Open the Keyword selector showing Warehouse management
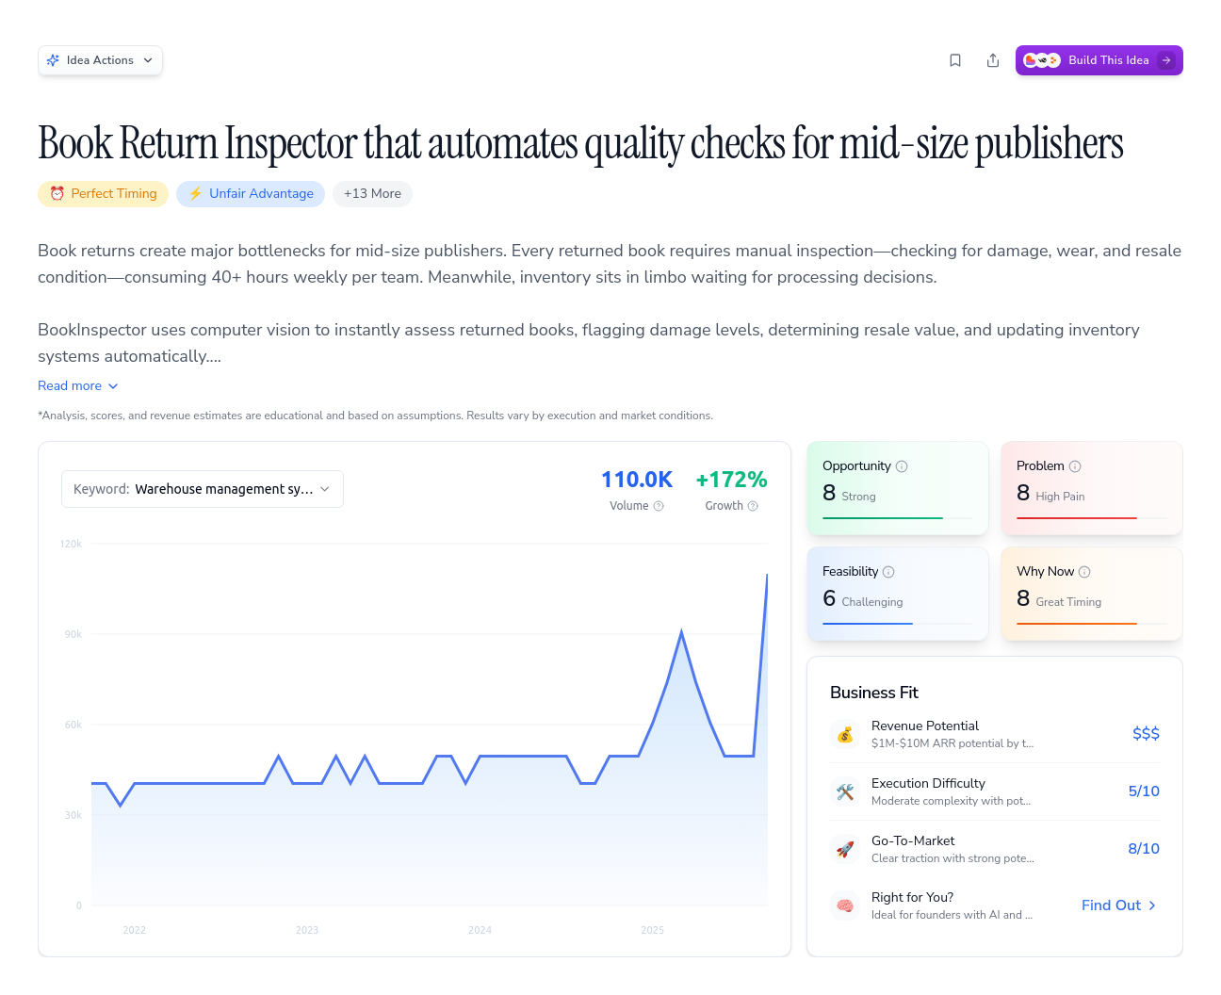Image resolution: width=1221 pixels, height=995 pixels. click(x=202, y=488)
